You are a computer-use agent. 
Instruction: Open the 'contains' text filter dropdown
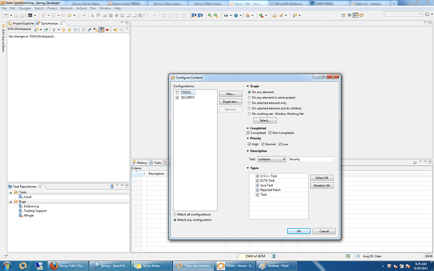[271, 159]
